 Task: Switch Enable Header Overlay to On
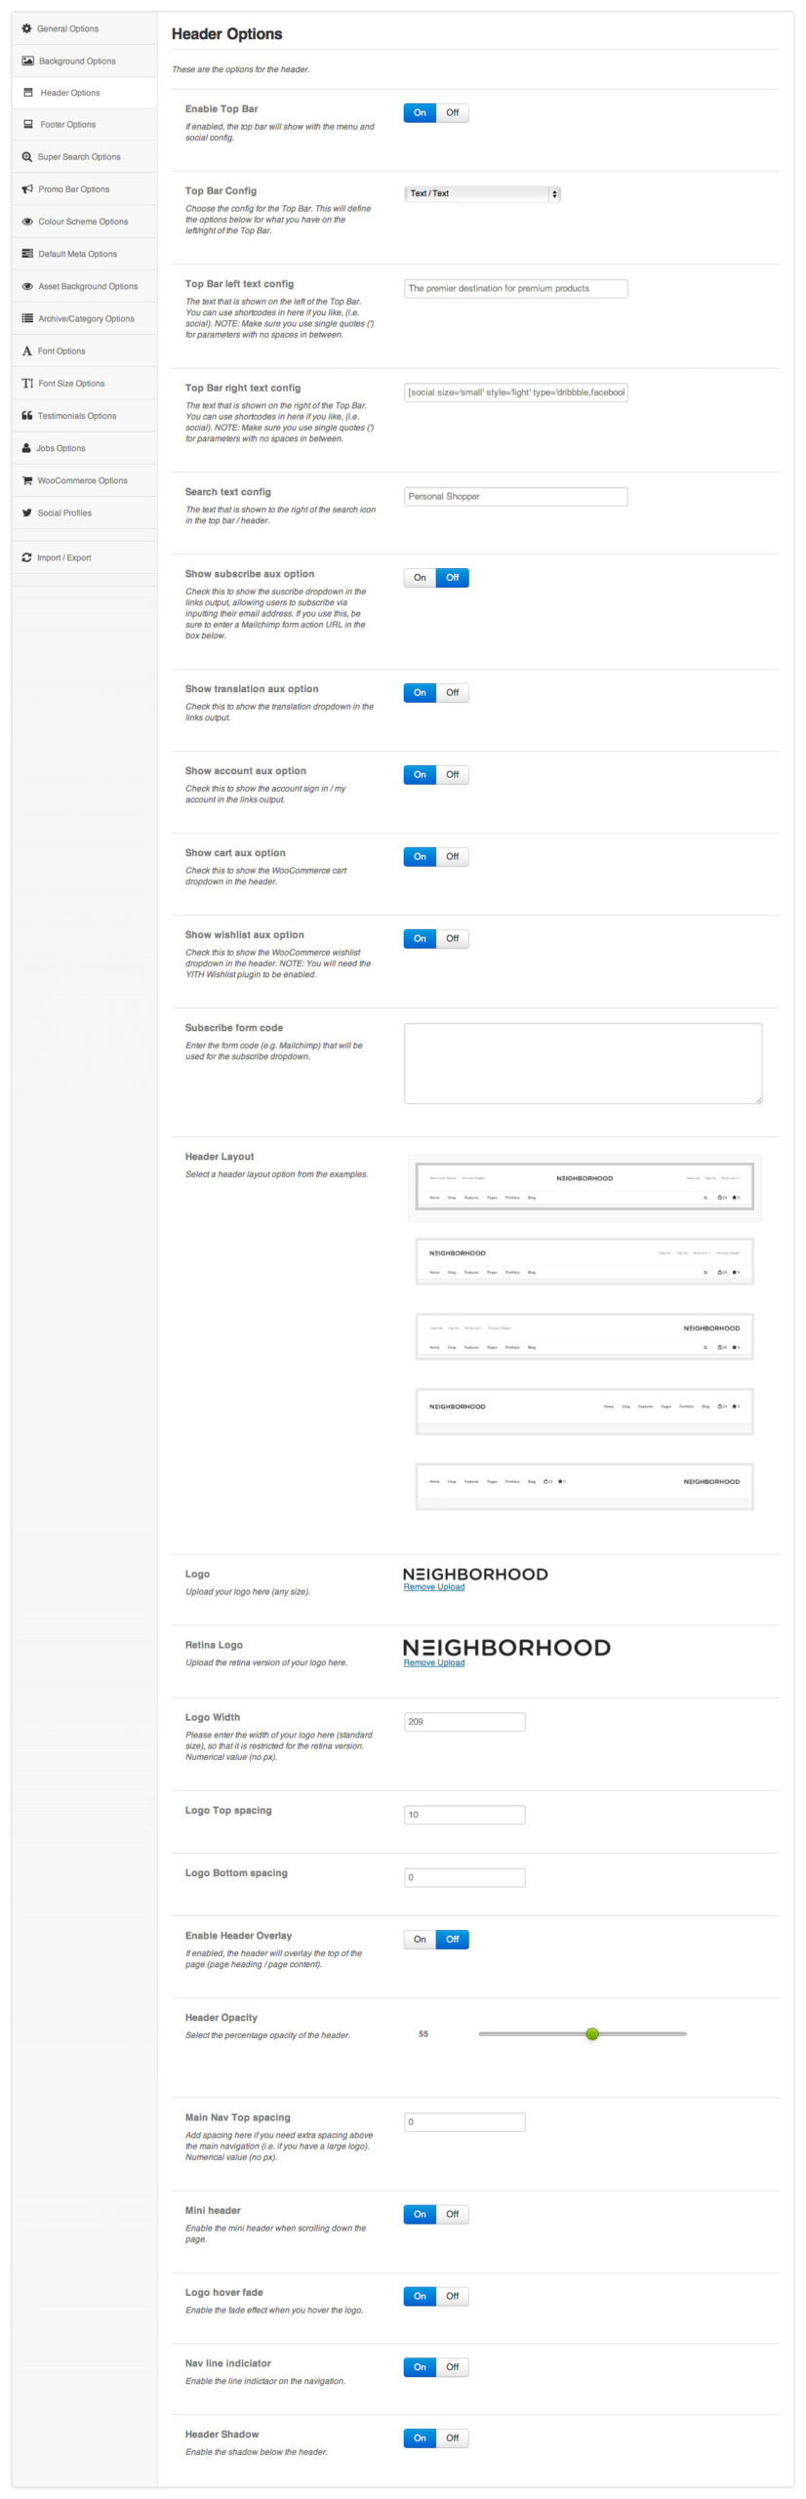(420, 1939)
